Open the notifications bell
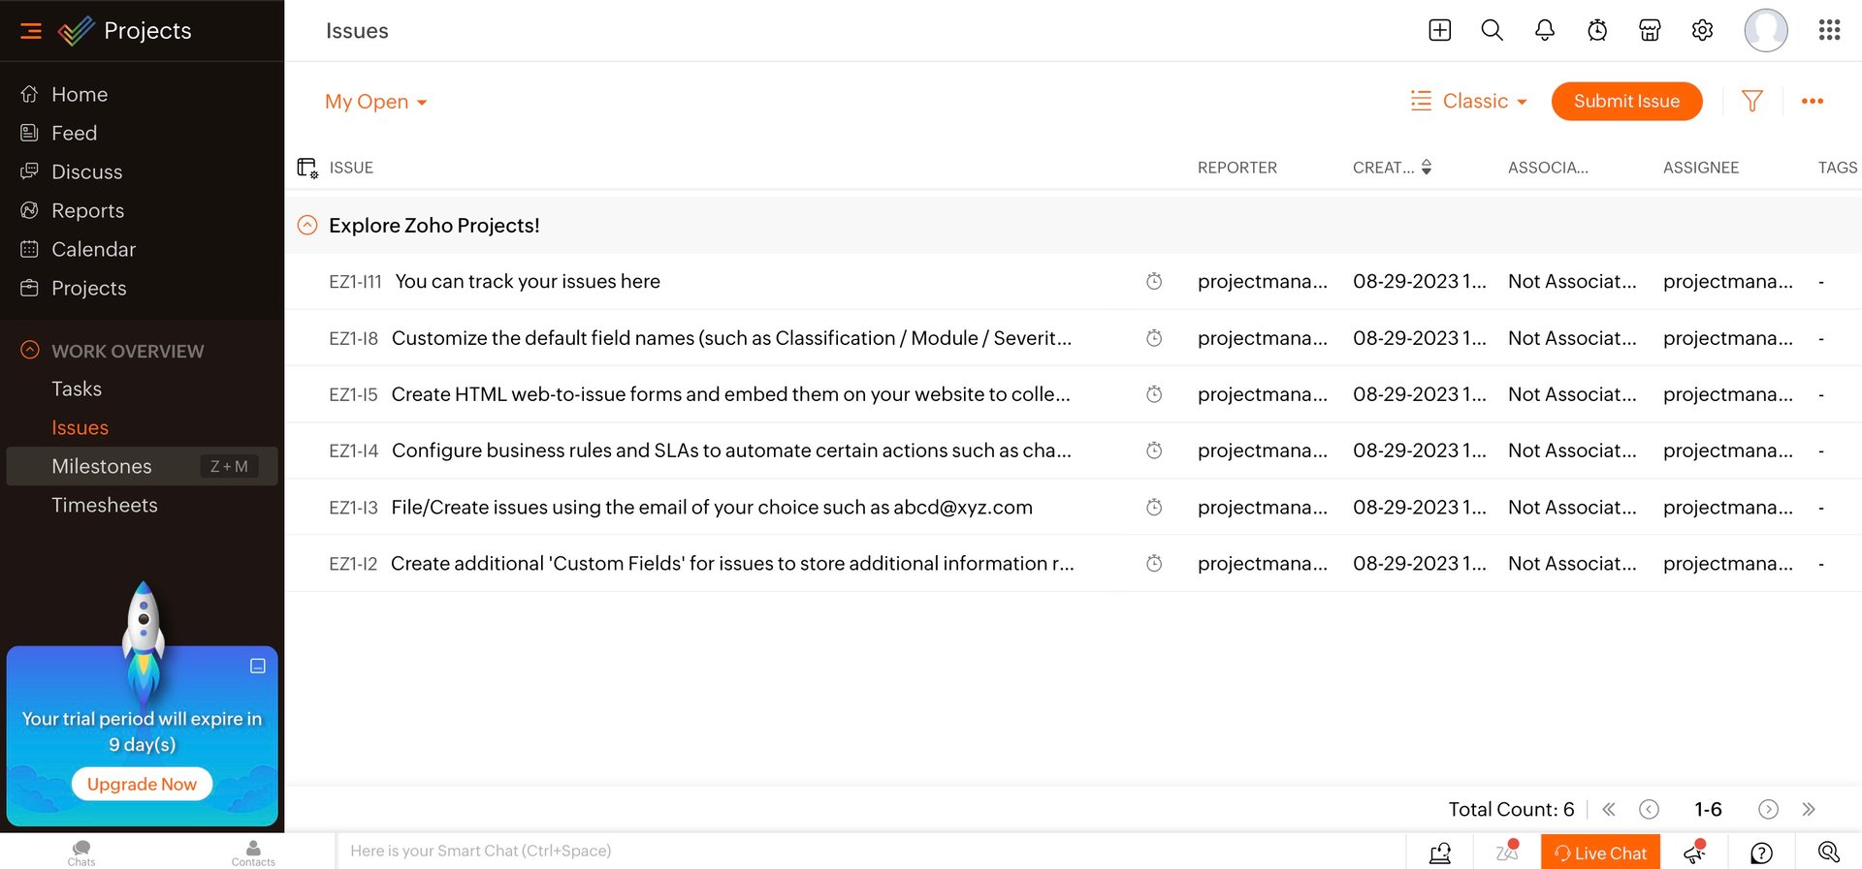Viewport: 1862px width, 869px height. click(1545, 31)
